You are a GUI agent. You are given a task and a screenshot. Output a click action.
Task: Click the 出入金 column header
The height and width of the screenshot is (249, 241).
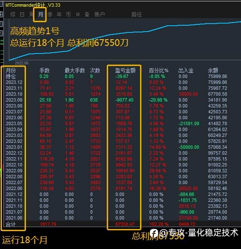click(x=186, y=70)
